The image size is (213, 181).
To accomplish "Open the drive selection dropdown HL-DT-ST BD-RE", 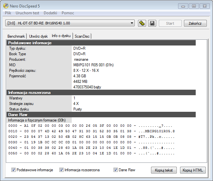I will click(70, 23).
